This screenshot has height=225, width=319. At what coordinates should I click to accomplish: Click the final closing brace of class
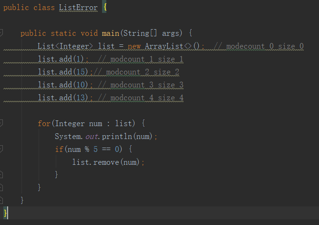5,213
